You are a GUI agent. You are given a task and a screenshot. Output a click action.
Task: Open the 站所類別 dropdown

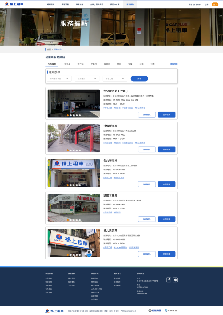pos(87,79)
